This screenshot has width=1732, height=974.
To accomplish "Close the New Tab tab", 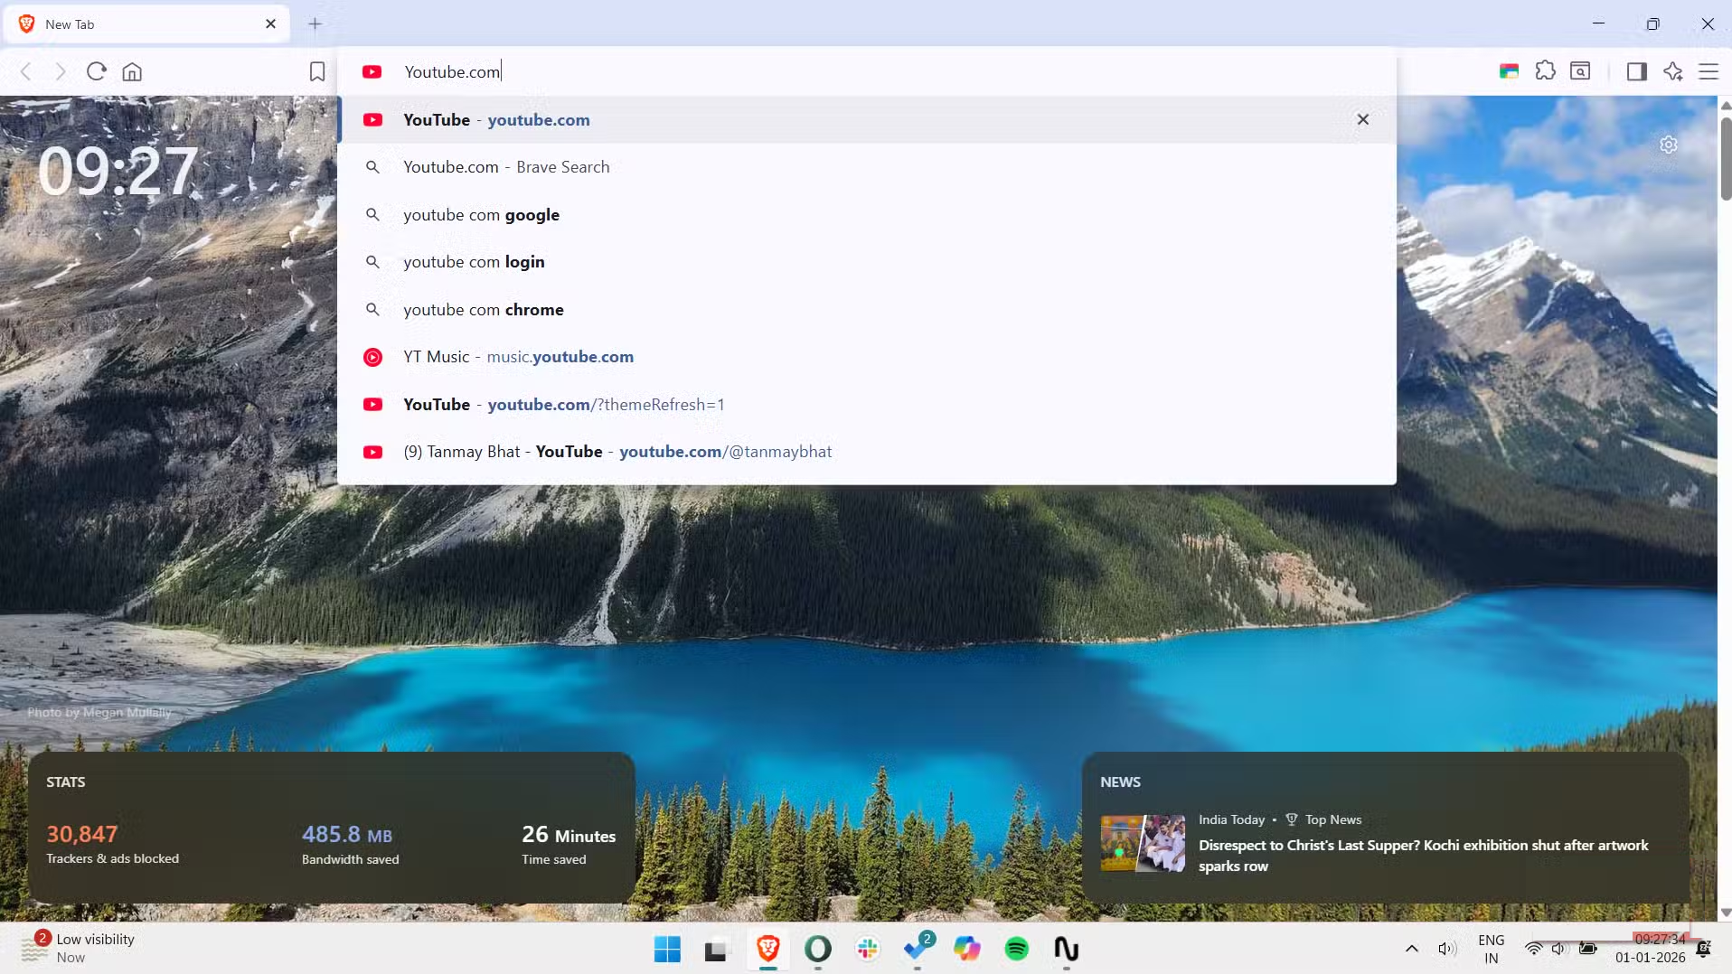I will coord(270,24).
